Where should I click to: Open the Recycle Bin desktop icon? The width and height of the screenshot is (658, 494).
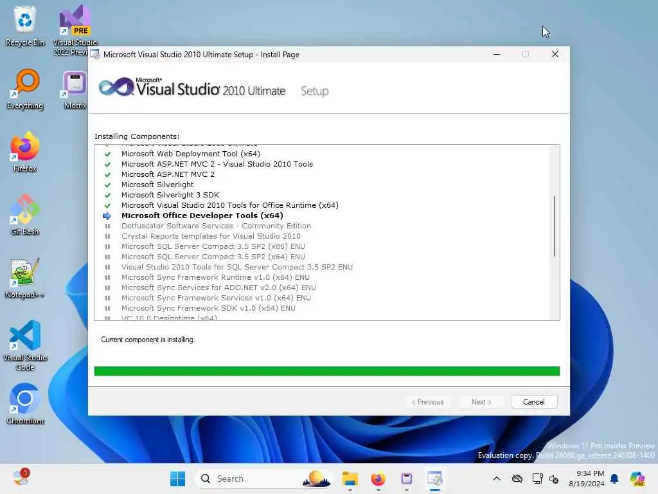coord(25,26)
